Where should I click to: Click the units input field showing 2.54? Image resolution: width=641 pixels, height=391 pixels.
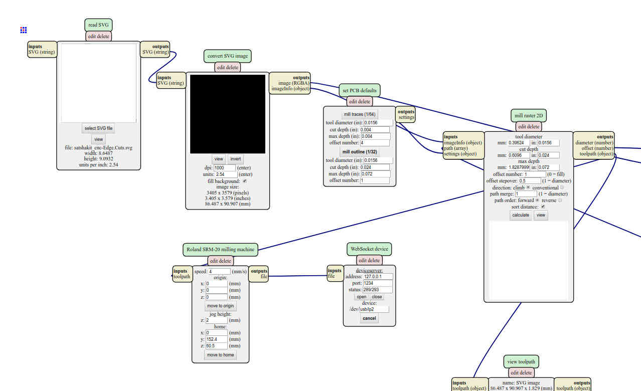click(x=226, y=174)
